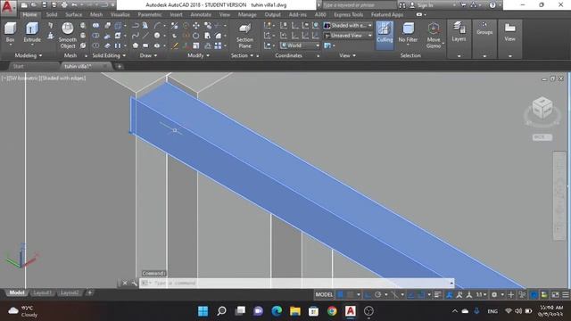Screen dimensions: 571x321
Task: Choose the No Filter selection button
Action: 408,32
